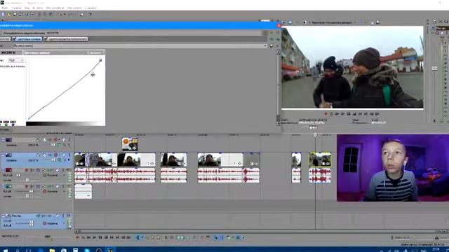Image resolution: width=449 pixels, height=252 pixels.
Task: Open the Файл menu
Action: (5, 8)
